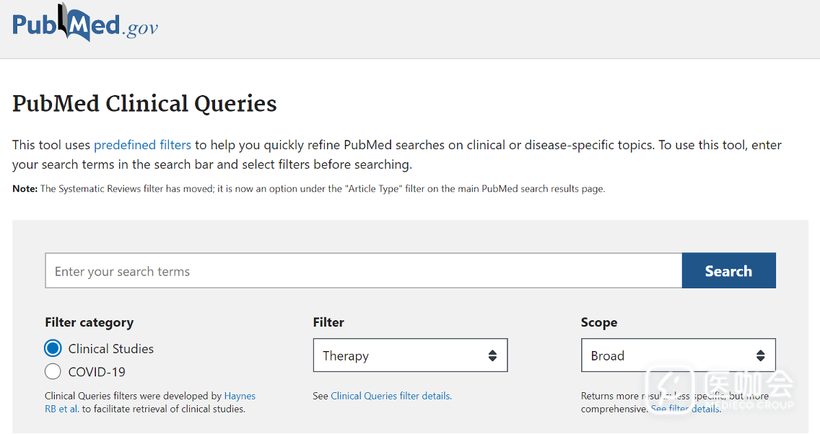This screenshot has height=434, width=820.
Task: Click the See filter details link under Scope
Action: tap(686, 409)
